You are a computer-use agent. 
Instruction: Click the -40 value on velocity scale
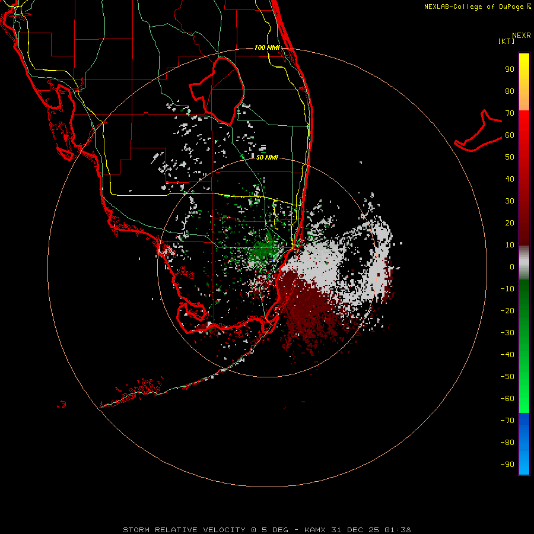point(507,355)
